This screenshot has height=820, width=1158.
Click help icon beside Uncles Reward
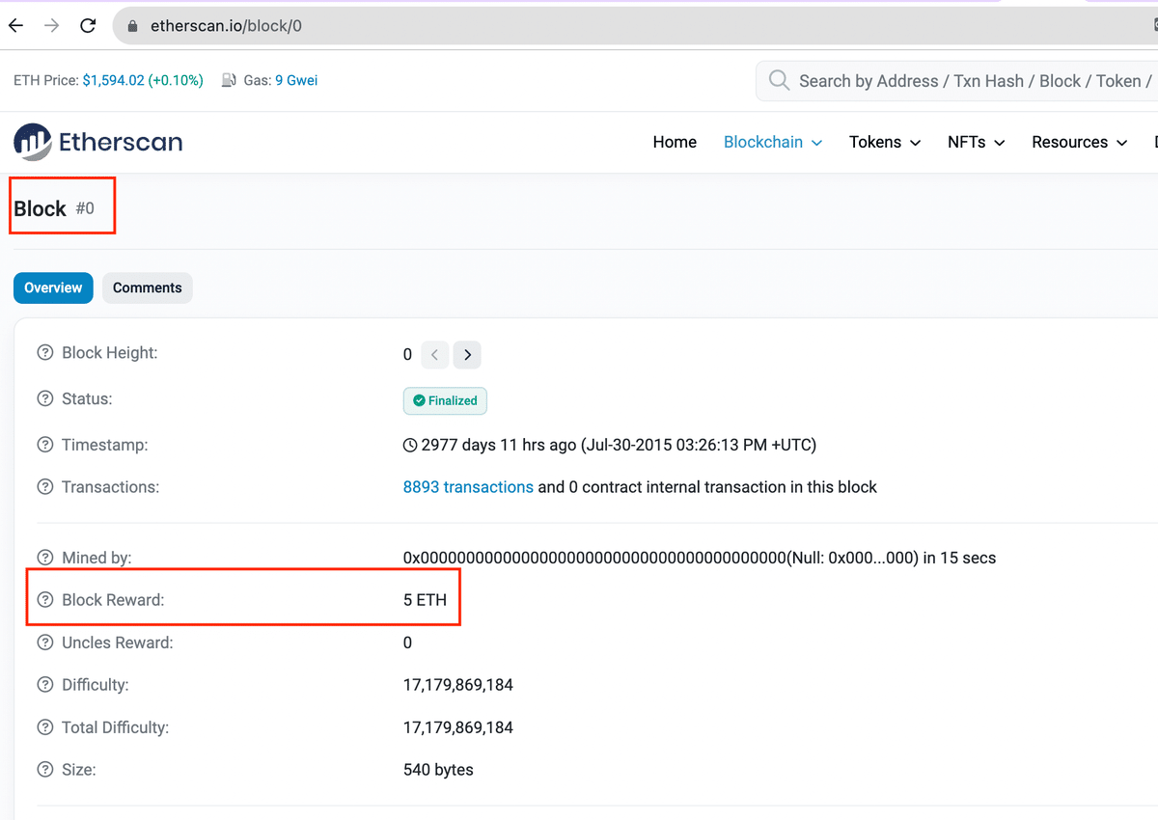44,642
